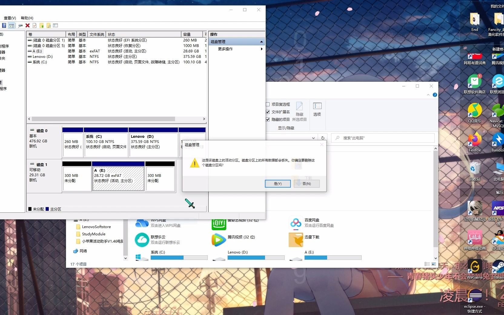
Task: Click the yellow folder with green arrow toolbar icon
Action: coord(41,26)
